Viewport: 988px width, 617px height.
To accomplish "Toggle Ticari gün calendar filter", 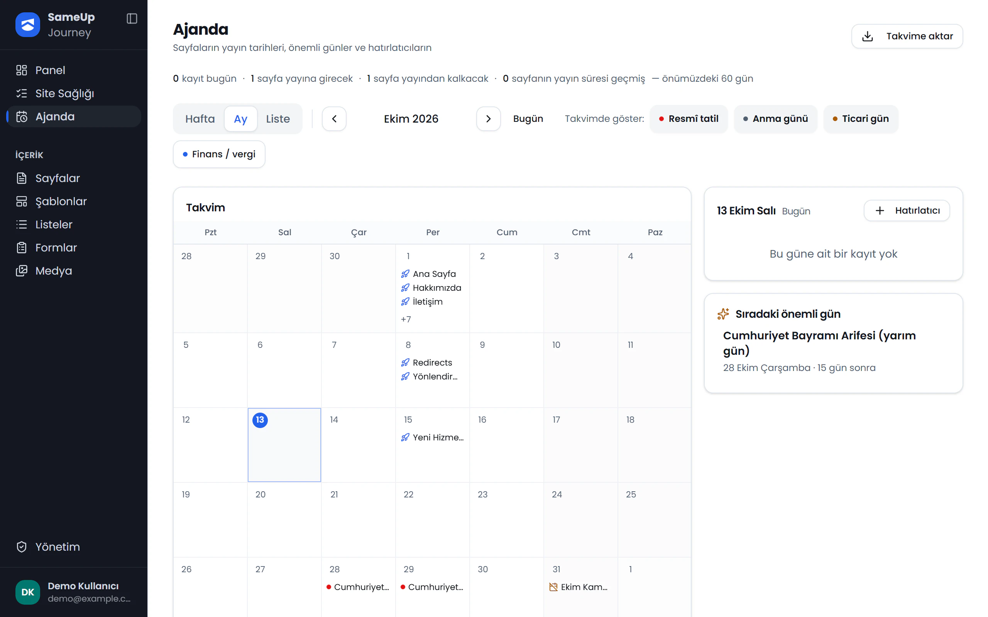I will click(x=861, y=119).
